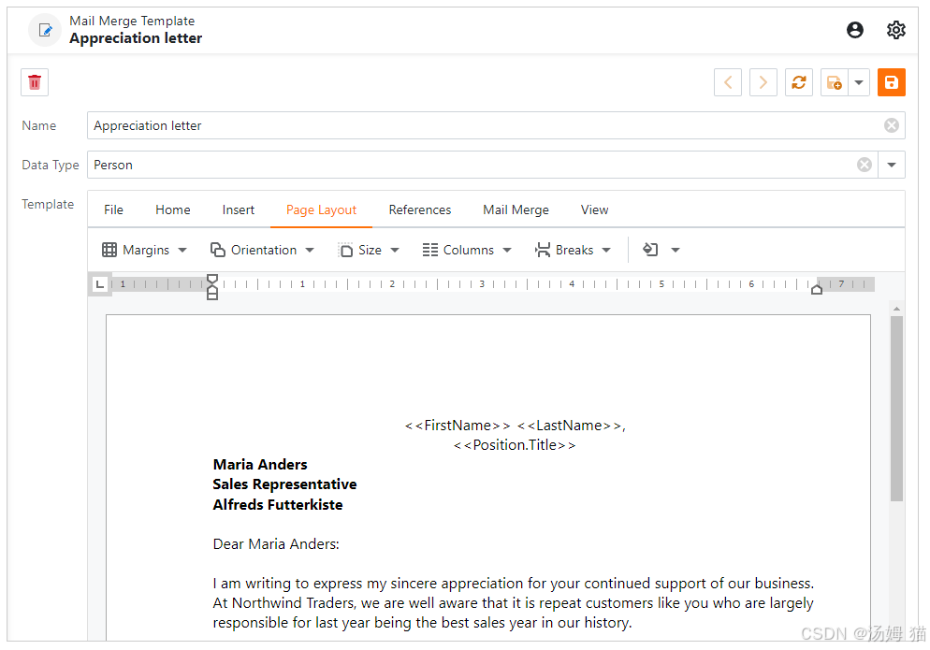Image resolution: width=930 pixels, height=650 pixels.
Task: Click the page color icon
Action: click(650, 250)
